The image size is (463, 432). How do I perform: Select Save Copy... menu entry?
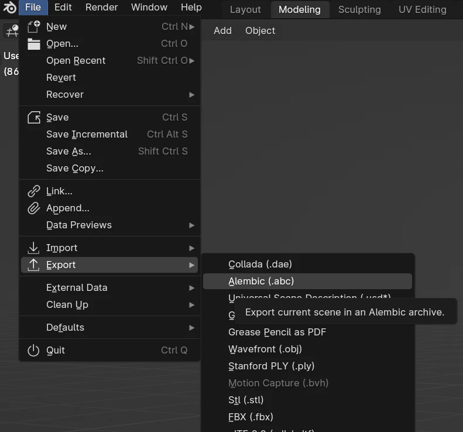(x=109, y=169)
